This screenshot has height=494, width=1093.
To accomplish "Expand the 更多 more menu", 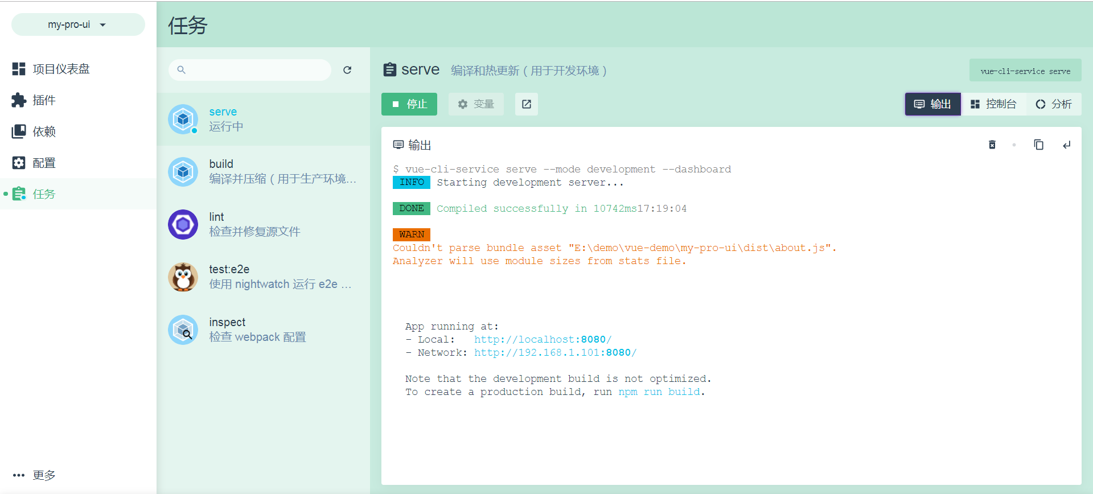I will point(34,475).
